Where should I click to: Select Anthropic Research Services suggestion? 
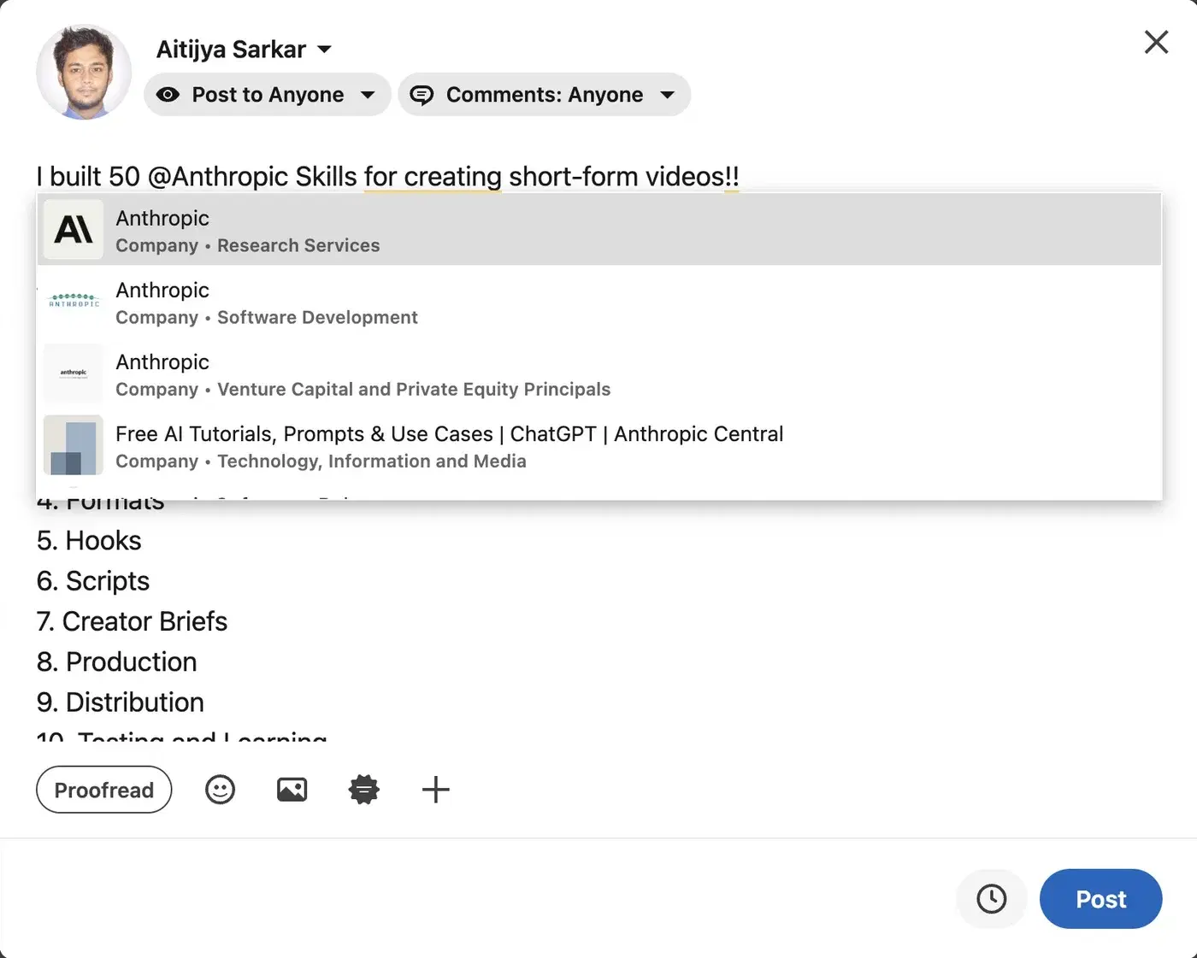click(598, 230)
